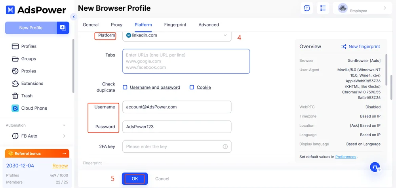This screenshot has width=396, height=188.
Task: Click the Profiles sidebar icon
Action: click(x=15, y=46)
